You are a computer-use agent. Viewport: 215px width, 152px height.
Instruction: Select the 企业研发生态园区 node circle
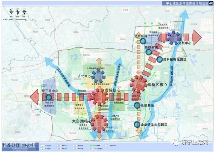click(x=136, y=124)
